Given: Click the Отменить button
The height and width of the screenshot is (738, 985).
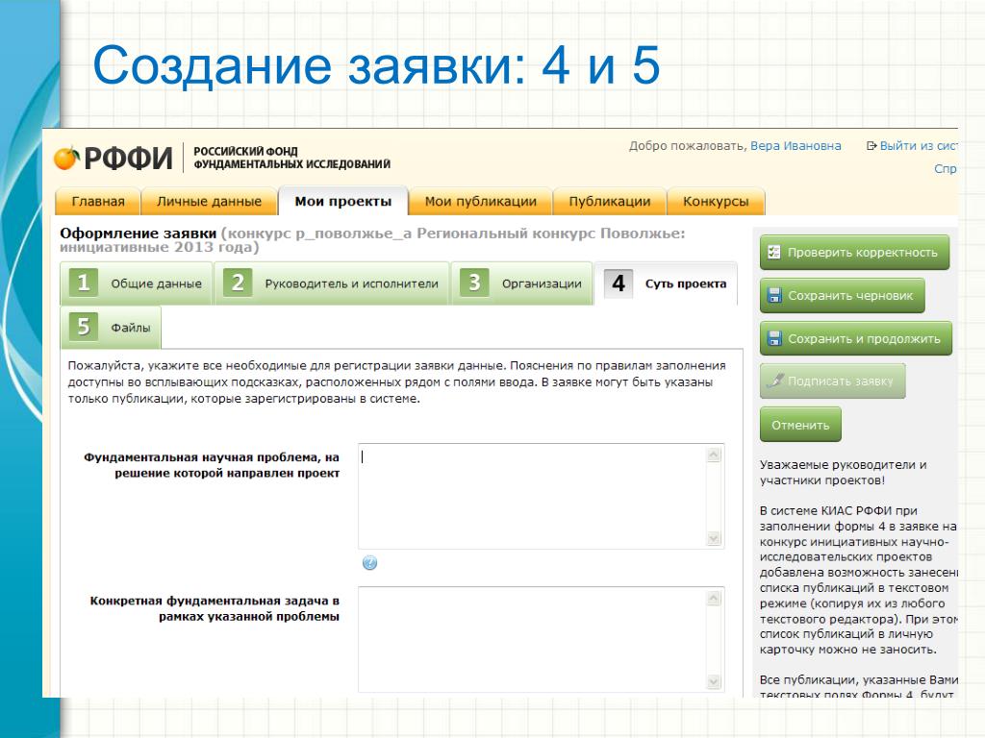Looking at the screenshot, I should (800, 425).
